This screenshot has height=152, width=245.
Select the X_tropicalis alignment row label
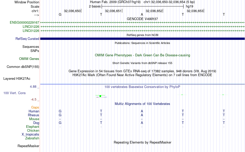[x=30, y=135]
